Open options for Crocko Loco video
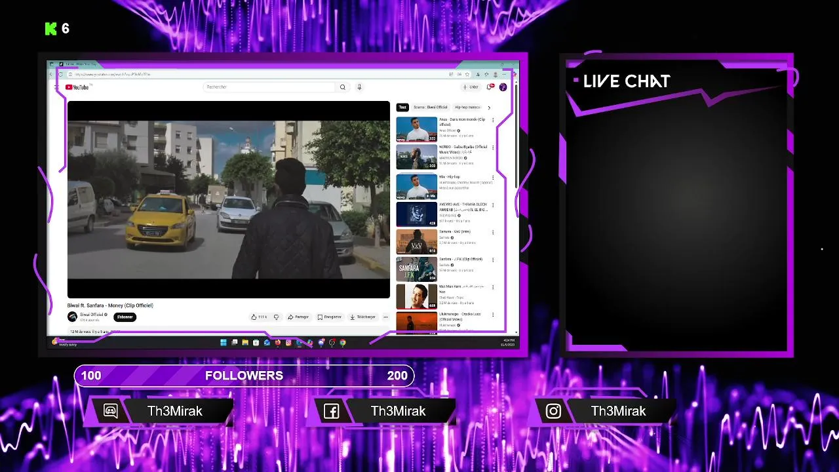Viewport: 839px width, 472px height. pos(493,315)
